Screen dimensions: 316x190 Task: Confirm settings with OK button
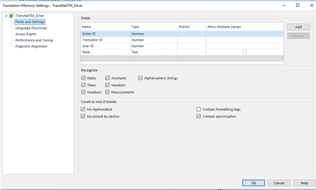pos(253,183)
